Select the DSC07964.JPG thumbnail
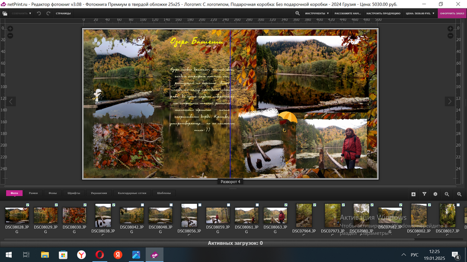 click(304, 215)
